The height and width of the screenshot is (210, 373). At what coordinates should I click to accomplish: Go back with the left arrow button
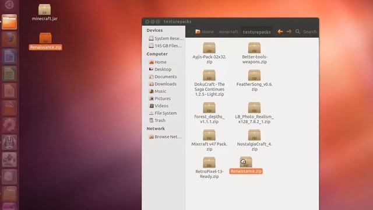pyautogui.click(x=280, y=32)
